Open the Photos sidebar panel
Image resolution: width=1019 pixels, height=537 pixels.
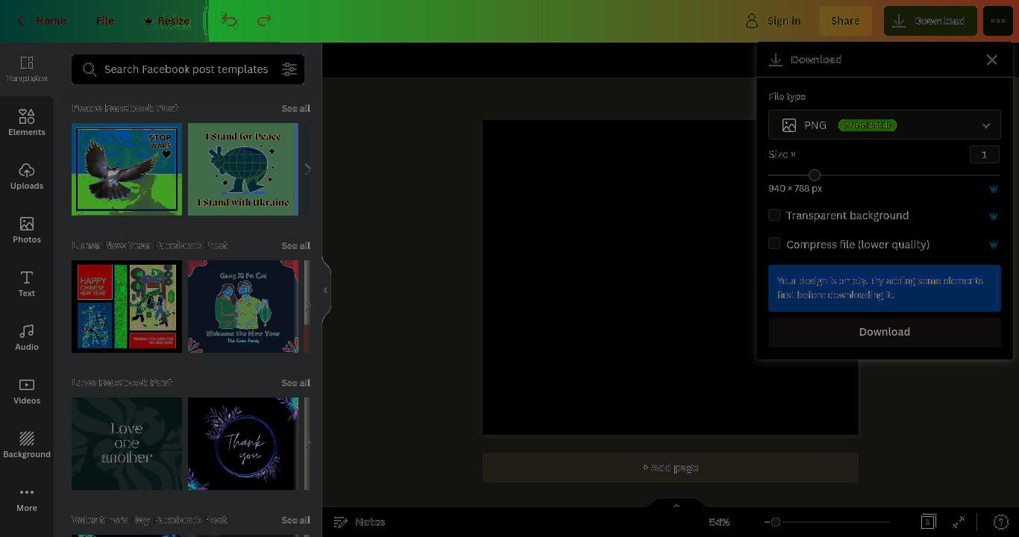pos(27,230)
